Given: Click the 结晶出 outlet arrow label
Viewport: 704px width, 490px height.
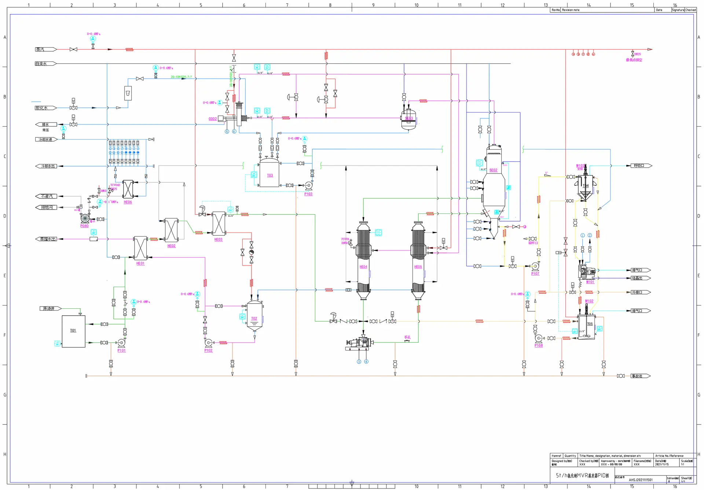Looking at the screenshot, I should 640,278.
